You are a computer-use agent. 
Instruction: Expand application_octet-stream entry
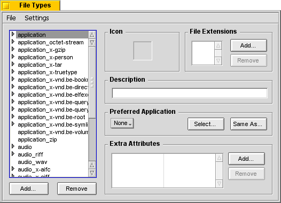(13, 42)
